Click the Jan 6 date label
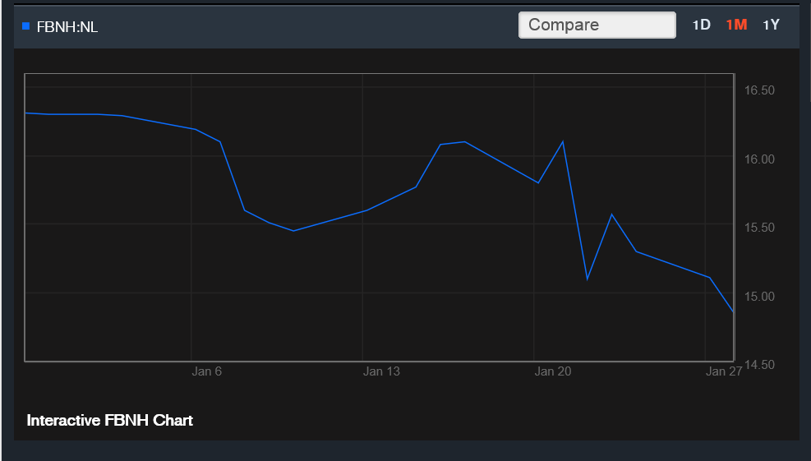Viewport: 811px width, 461px height. (207, 371)
